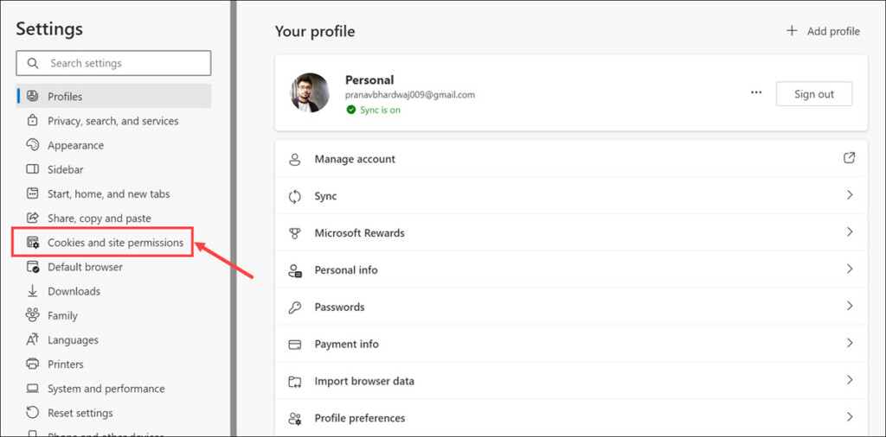Click the Appearance palette icon
The height and width of the screenshot is (437, 886).
tap(33, 145)
